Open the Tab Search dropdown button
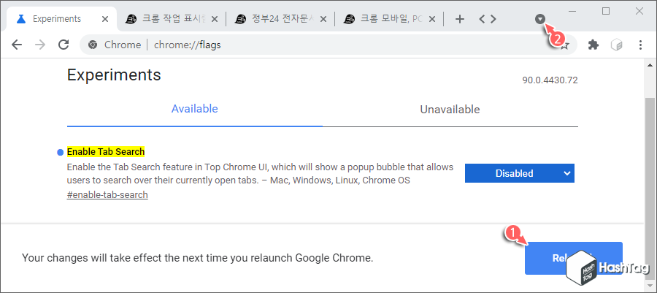This screenshot has width=657, height=293. tap(540, 19)
